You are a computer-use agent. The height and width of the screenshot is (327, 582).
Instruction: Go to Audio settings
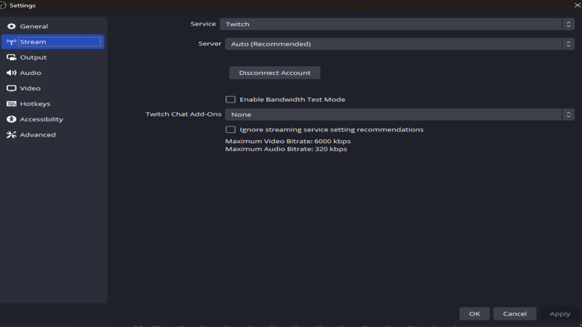click(52, 73)
